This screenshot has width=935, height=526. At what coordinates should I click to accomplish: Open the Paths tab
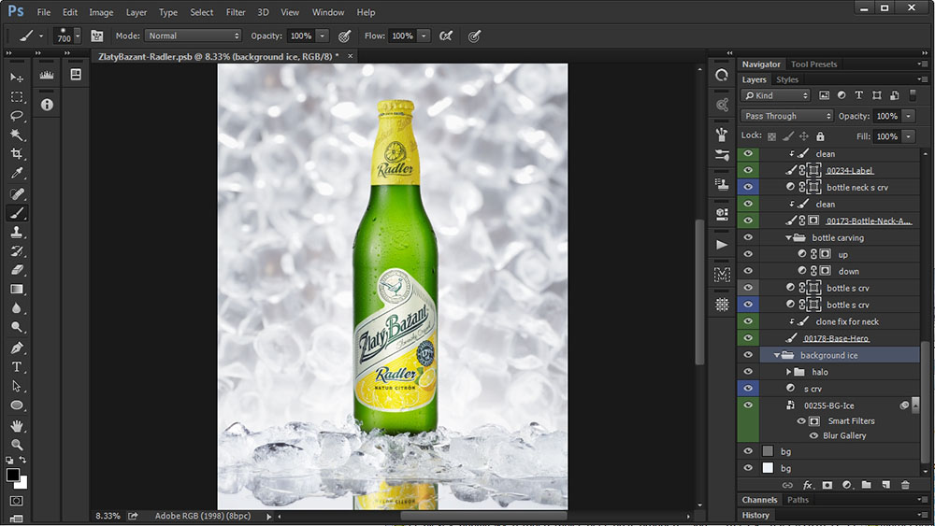tap(798, 500)
